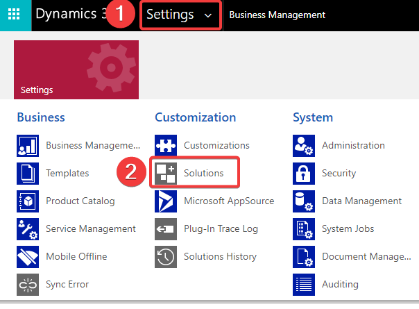
Task: Go to Templates text link
Action: pos(67,174)
